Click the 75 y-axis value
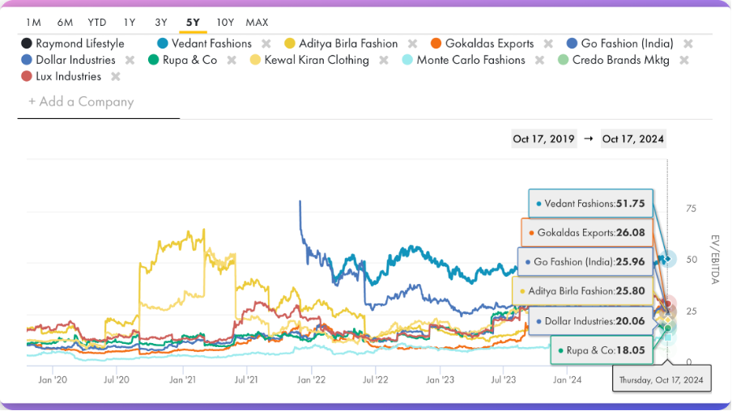732x411 pixels. click(x=691, y=209)
